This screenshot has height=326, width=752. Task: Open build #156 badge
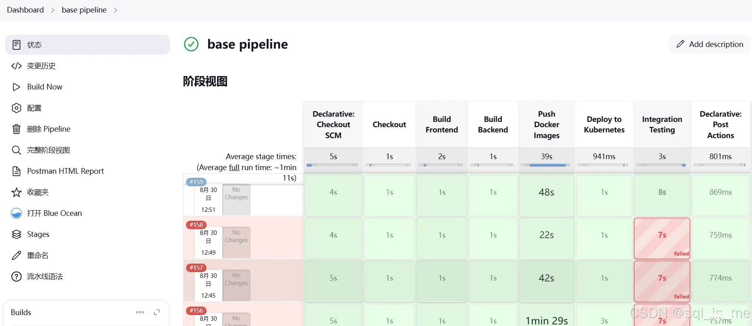coord(196,311)
